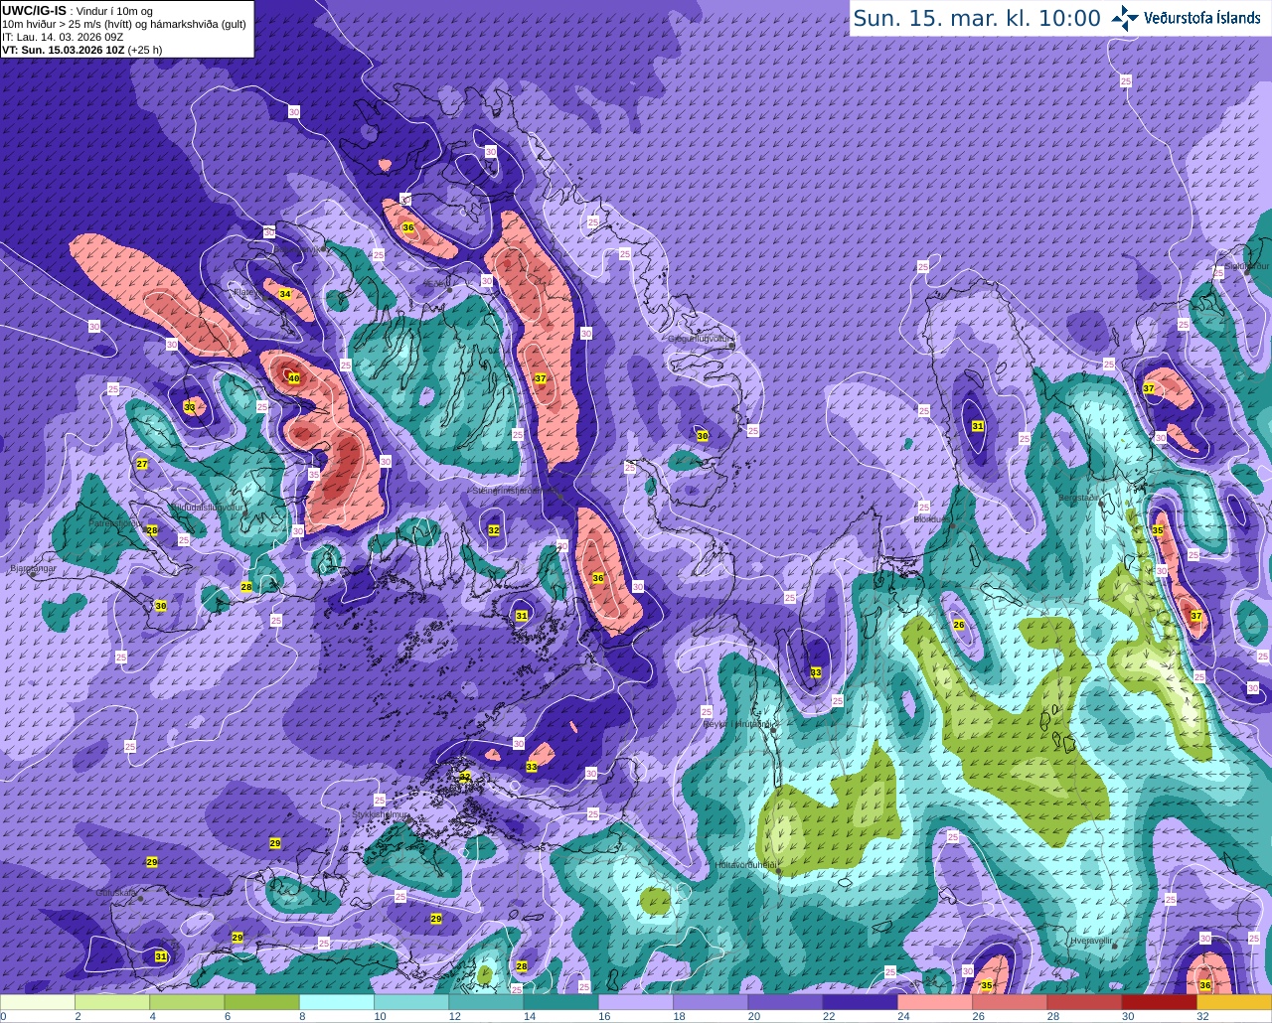Image resolution: width=1272 pixels, height=1023 pixels.
Task: Click the Æðey station label
Action: coord(434,283)
